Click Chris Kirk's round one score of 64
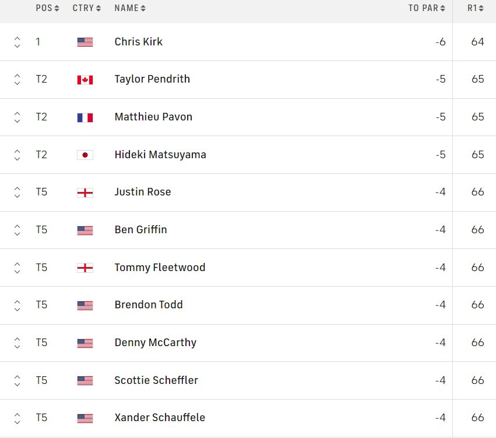 [x=477, y=41]
